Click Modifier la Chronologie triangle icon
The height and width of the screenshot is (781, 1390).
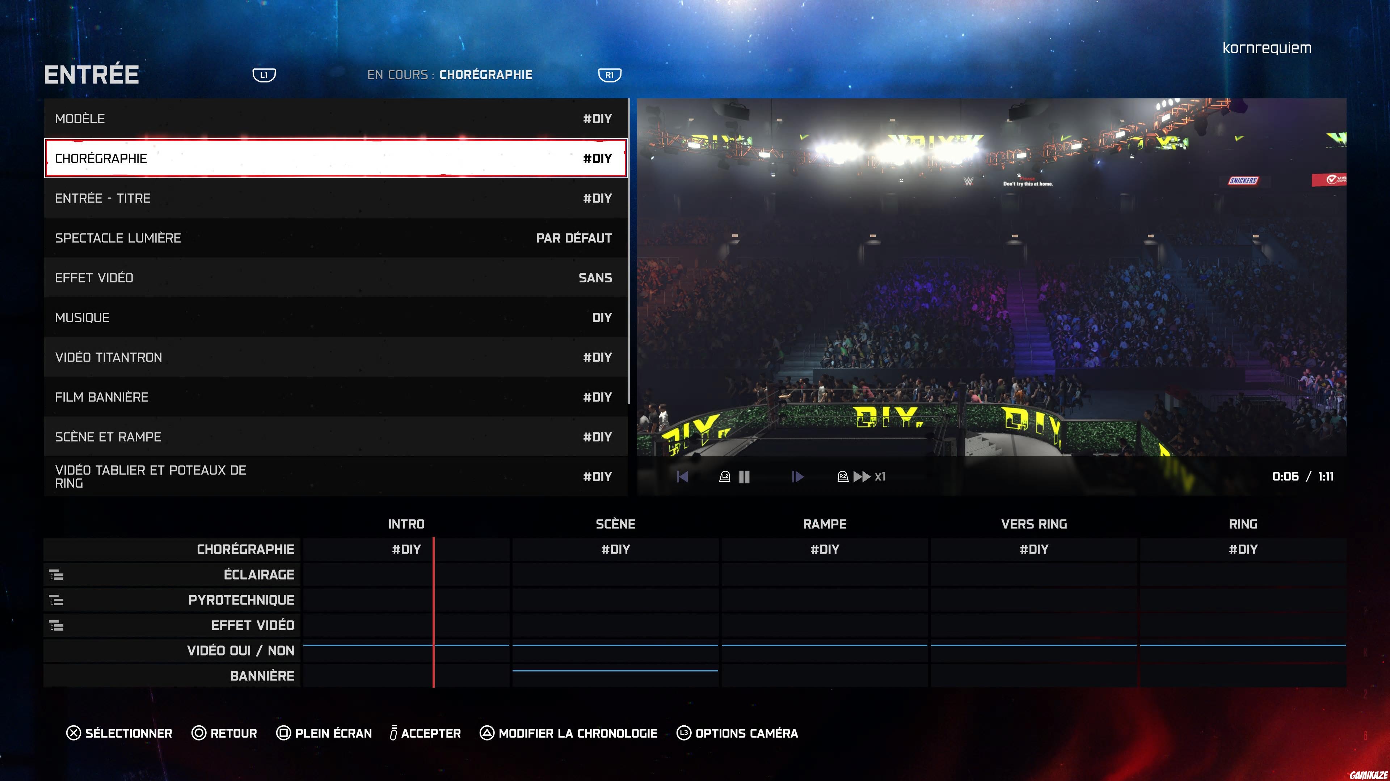(x=487, y=733)
